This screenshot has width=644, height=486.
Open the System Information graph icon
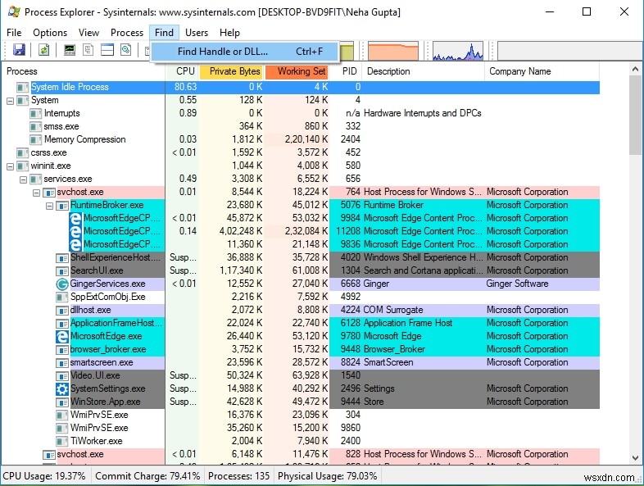(70, 50)
